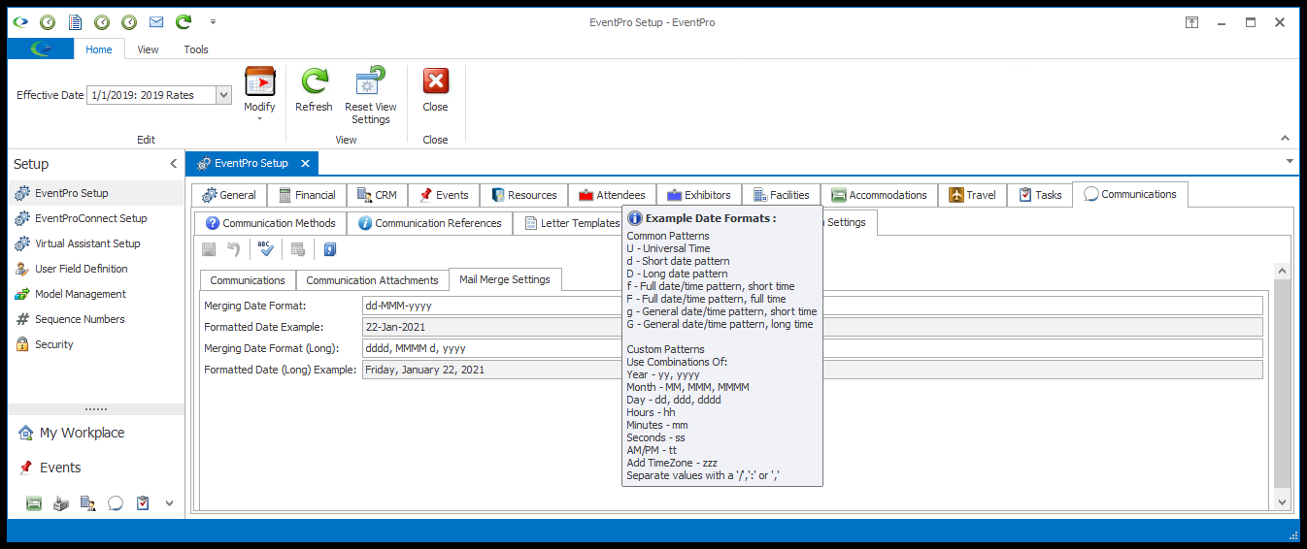
Task: Open the inner Communications tab
Action: [248, 280]
